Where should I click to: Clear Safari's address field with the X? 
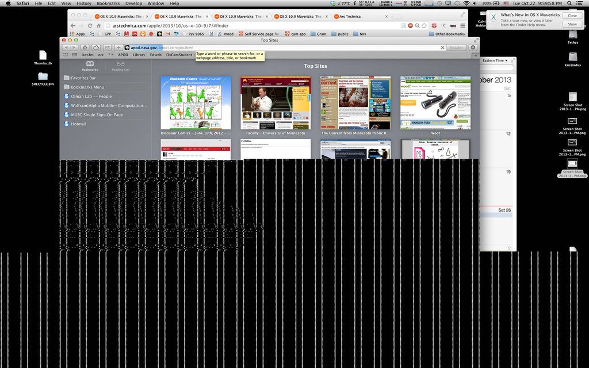(442, 48)
